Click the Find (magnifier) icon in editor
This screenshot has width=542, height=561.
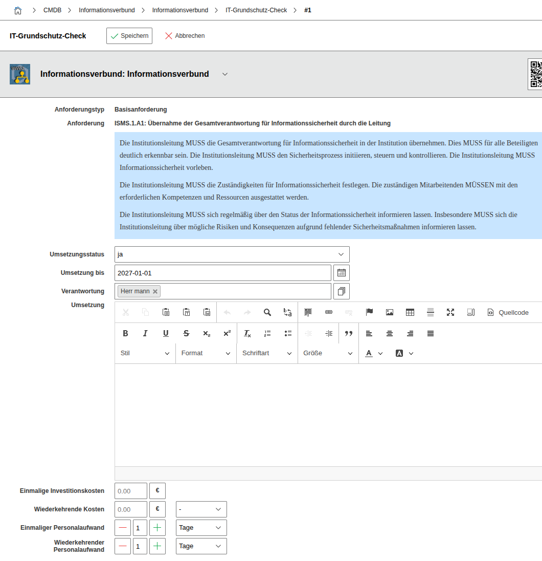point(267,312)
